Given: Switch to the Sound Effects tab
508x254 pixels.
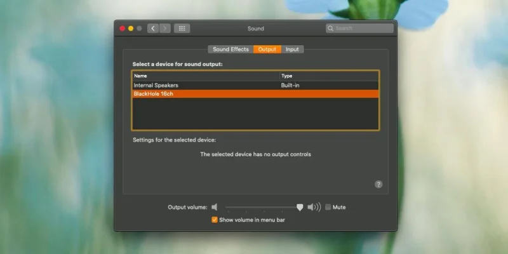Looking at the screenshot, I should tap(231, 50).
